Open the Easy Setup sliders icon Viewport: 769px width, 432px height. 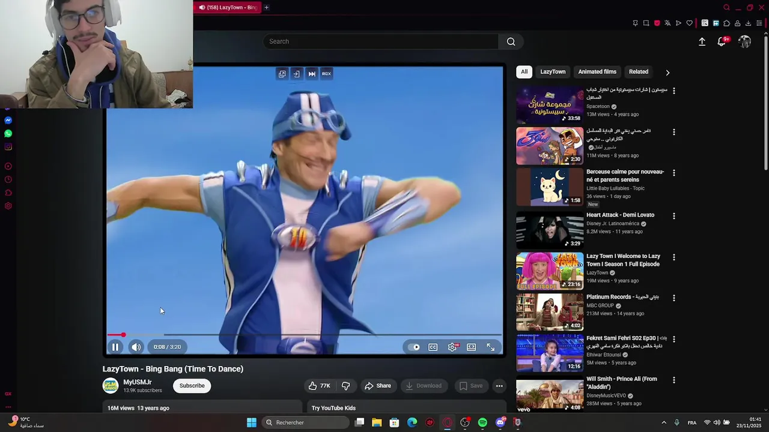pyautogui.click(x=759, y=23)
